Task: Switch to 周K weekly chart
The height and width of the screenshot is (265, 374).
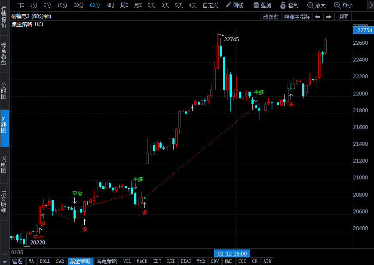Action: (x=124, y=5)
